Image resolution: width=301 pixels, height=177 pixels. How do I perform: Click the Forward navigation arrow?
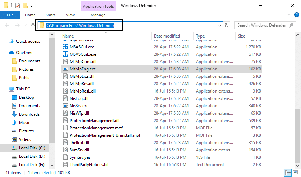[x=18, y=25]
